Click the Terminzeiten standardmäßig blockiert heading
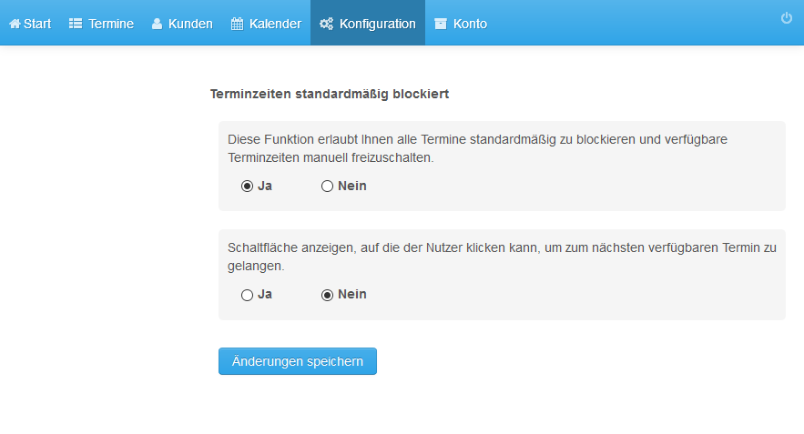This screenshot has width=804, height=434. [330, 95]
